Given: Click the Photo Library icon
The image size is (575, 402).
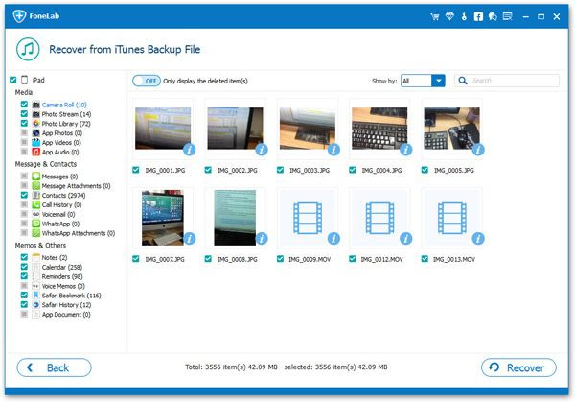Looking at the screenshot, I should pyautogui.click(x=36, y=124).
